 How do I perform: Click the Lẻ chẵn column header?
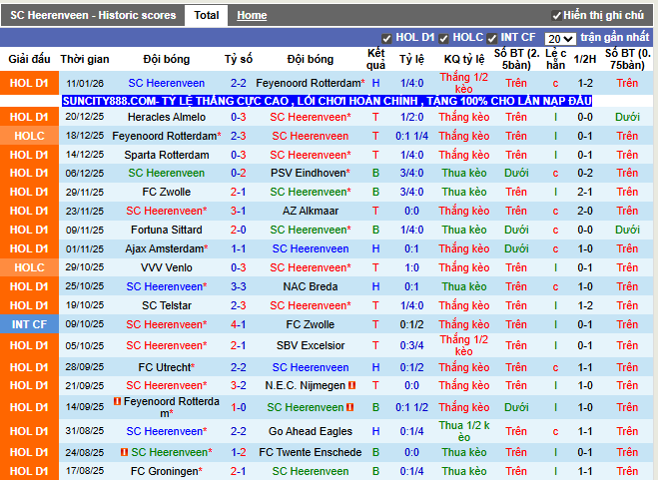pyautogui.click(x=555, y=59)
